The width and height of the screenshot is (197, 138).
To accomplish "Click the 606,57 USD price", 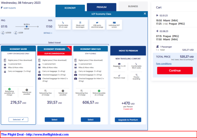I will coord(91,103).
